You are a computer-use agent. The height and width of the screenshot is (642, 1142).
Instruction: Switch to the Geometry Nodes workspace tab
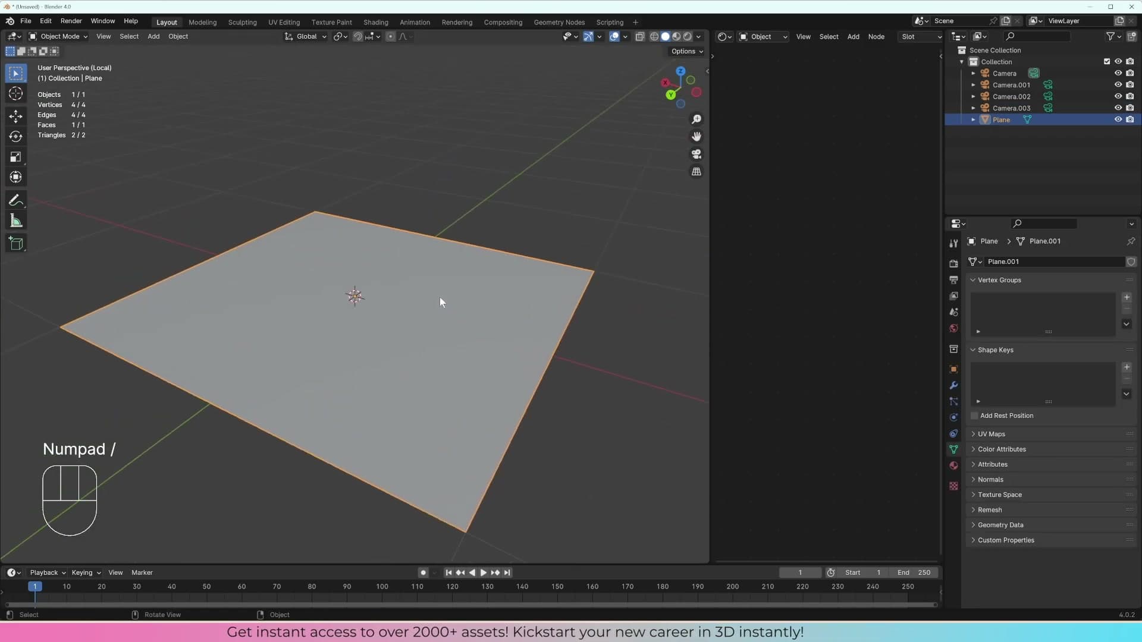pos(559,23)
